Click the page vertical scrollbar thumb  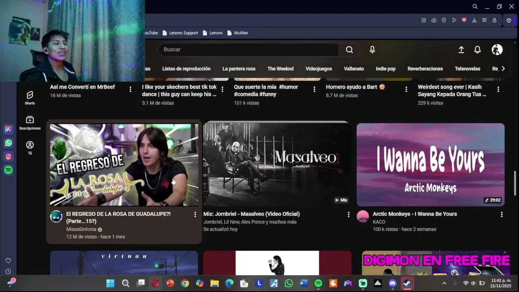[516, 183]
